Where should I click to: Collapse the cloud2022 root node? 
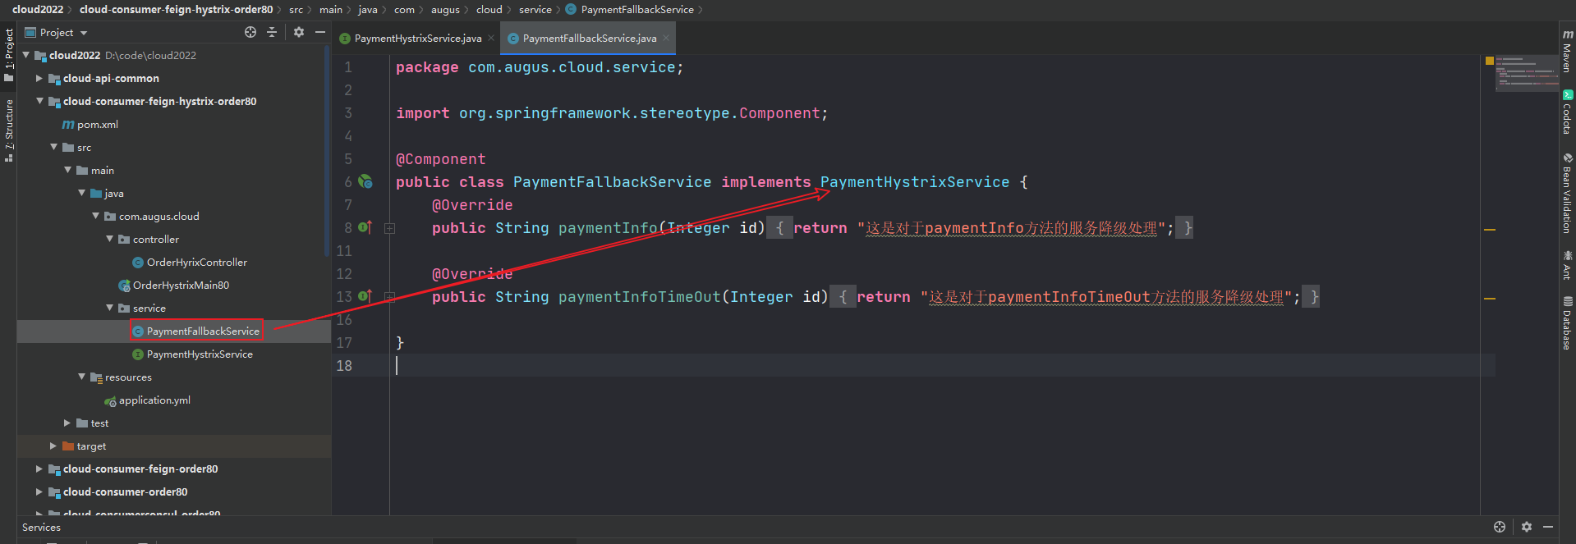click(x=26, y=55)
